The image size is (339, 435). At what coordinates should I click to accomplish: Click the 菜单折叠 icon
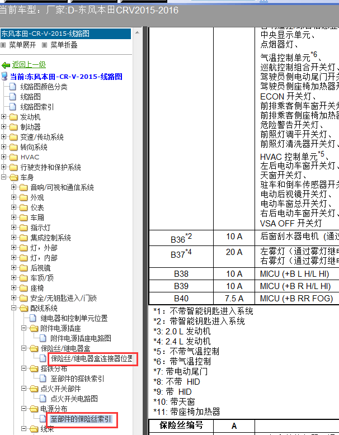click(44, 45)
